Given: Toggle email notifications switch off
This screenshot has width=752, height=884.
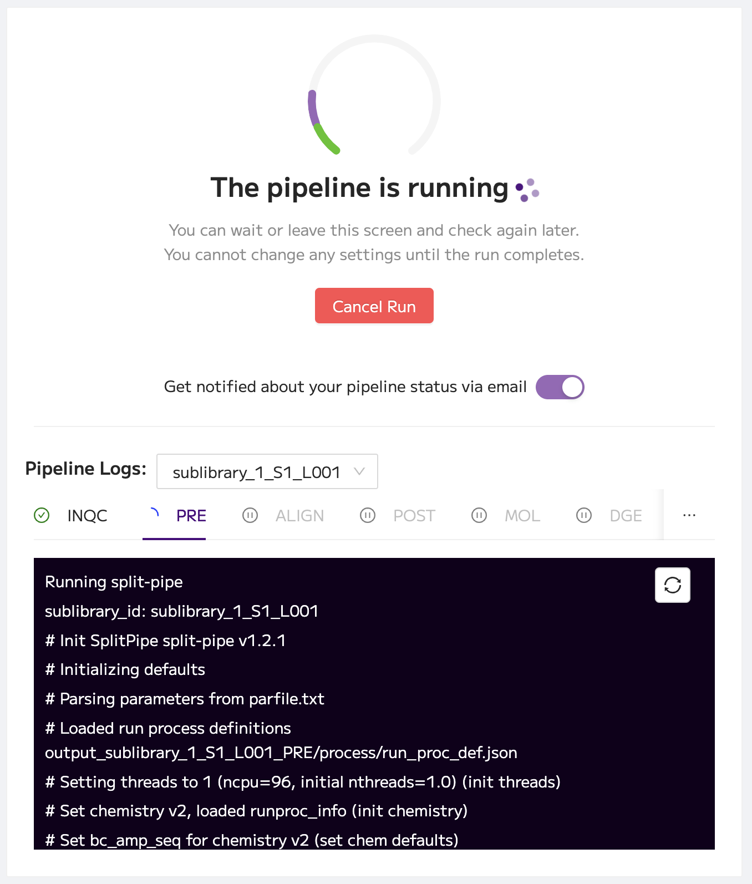Looking at the screenshot, I should click(560, 387).
